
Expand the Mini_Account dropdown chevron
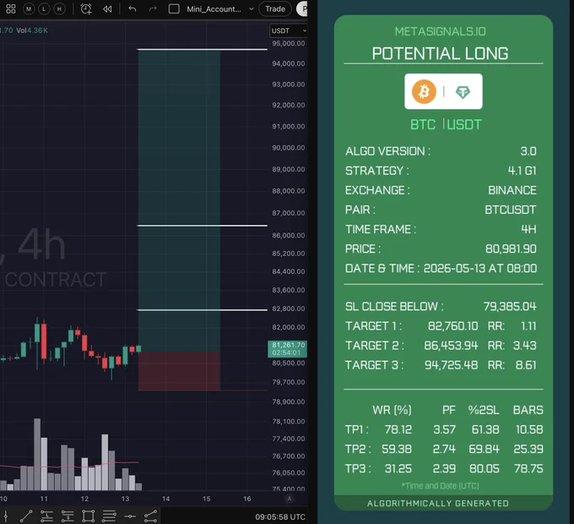[252, 8]
